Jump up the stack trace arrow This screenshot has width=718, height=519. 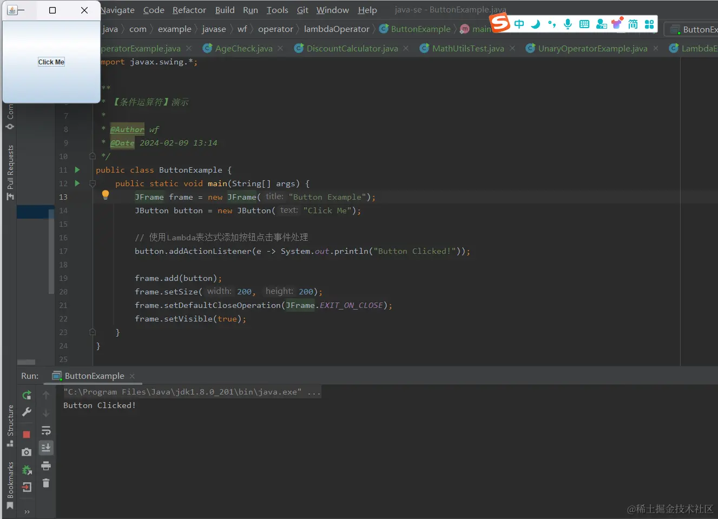coord(46,396)
